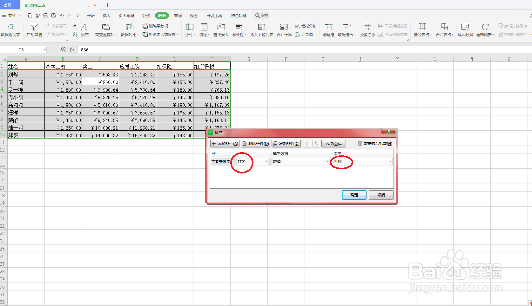
Task: Click the redo arrow icon
Action: pyautogui.click(x=69, y=16)
